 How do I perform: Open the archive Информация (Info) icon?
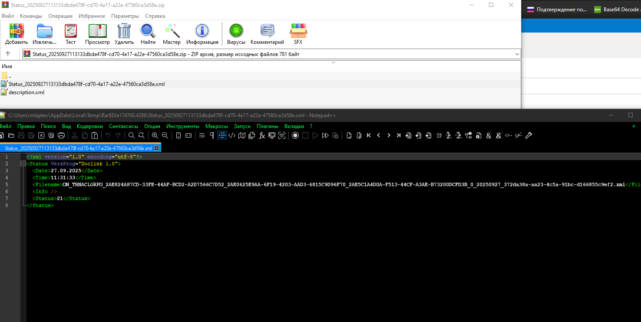[x=202, y=34]
